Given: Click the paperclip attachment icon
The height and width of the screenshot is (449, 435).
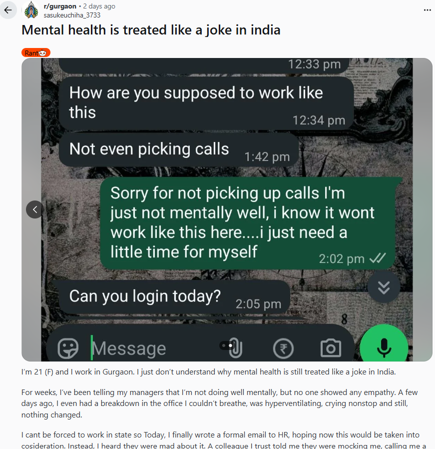Looking at the screenshot, I should click(x=236, y=348).
